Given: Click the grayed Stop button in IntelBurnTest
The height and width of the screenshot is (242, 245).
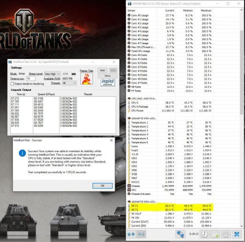Looking at the screenshot, I should tap(113, 70).
